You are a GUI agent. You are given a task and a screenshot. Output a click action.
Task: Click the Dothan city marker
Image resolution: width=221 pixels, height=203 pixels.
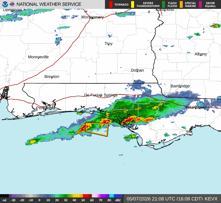tap(137, 72)
